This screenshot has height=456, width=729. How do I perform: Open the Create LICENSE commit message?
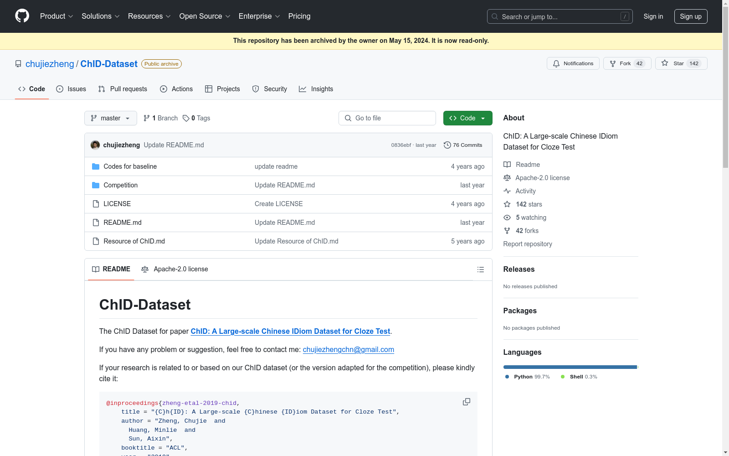point(278,204)
